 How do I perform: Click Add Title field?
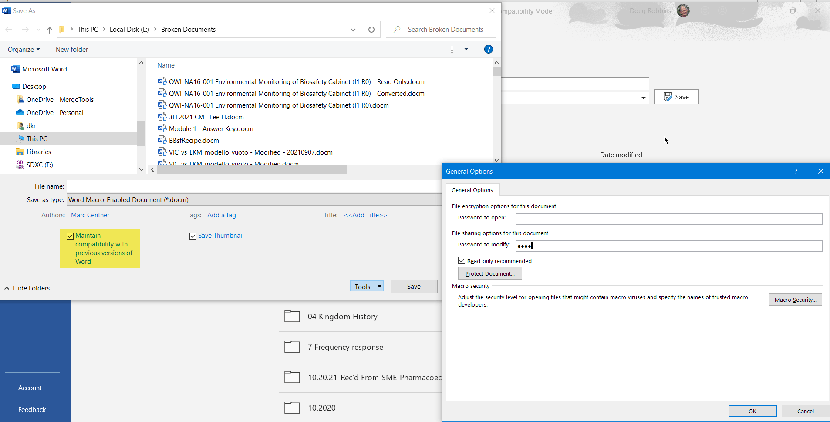(365, 215)
